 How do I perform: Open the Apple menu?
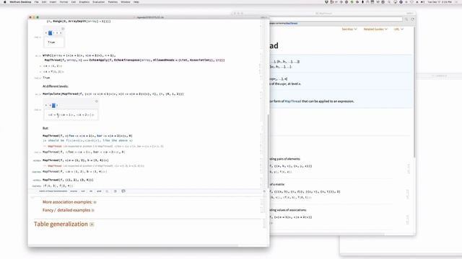tap(4, 2)
